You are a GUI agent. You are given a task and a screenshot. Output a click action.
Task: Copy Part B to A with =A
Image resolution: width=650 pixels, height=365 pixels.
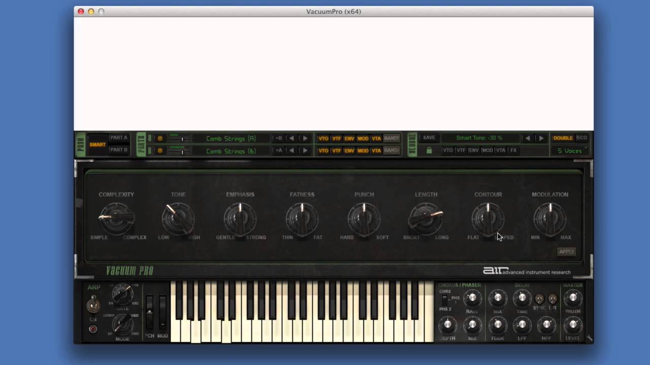[279, 151]
